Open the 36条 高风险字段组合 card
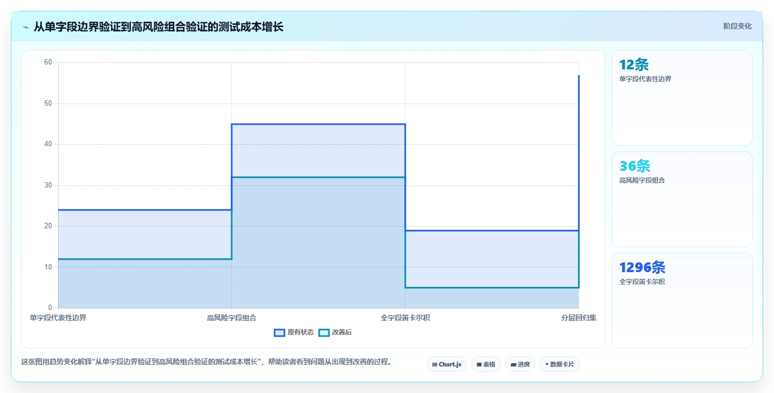Image resolution: width=774 pixels, height=393 pixels. tap(682, 199)
